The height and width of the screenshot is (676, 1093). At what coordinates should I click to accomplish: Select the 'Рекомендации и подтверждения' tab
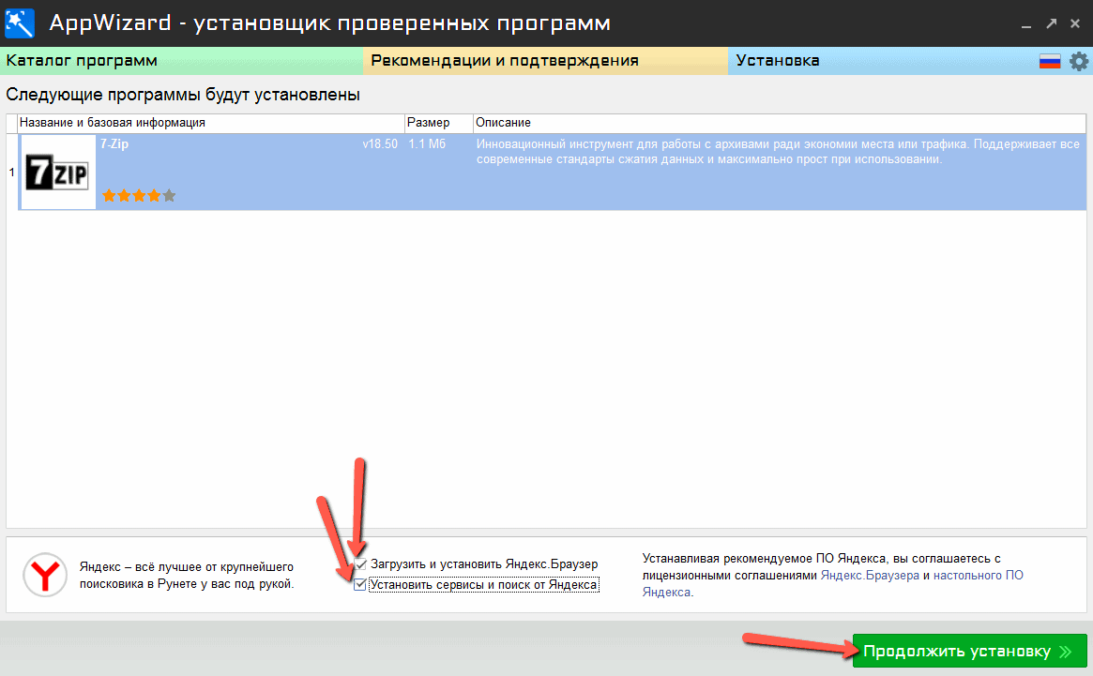click(505, 61)
